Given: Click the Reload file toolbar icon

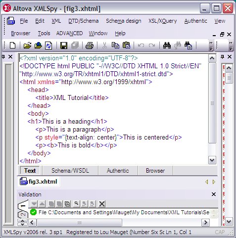Looking at the screenshot, I should (48, 46).
